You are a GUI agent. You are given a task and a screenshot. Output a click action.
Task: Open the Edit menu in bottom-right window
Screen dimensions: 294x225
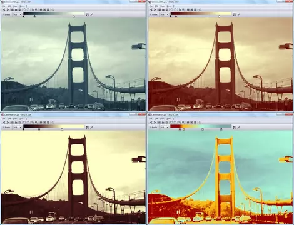(x=156, y=119)
